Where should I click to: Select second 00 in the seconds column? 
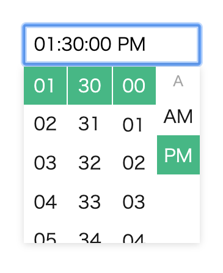coord(134,86)
